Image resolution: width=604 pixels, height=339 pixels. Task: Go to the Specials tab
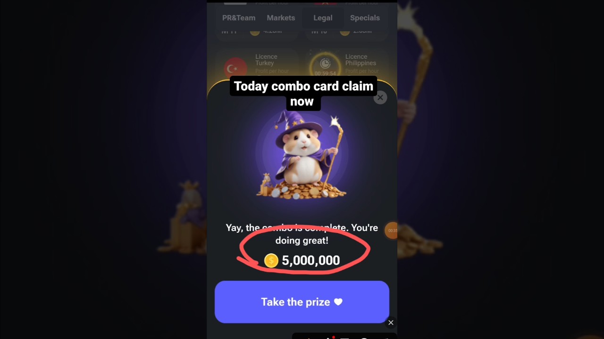click(x=365, y=18)
